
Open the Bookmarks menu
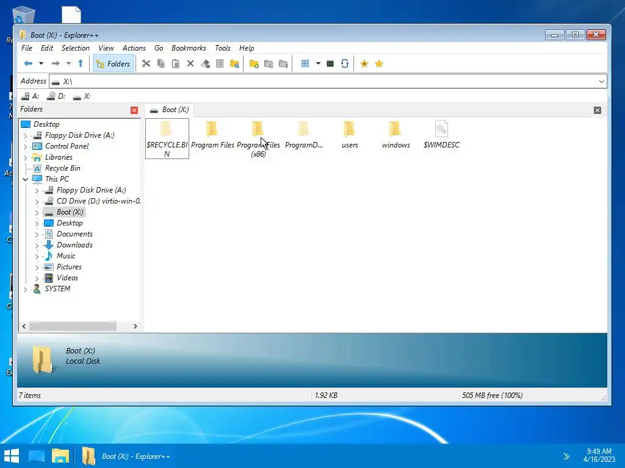pyautogui.click(x=189, y=48)
